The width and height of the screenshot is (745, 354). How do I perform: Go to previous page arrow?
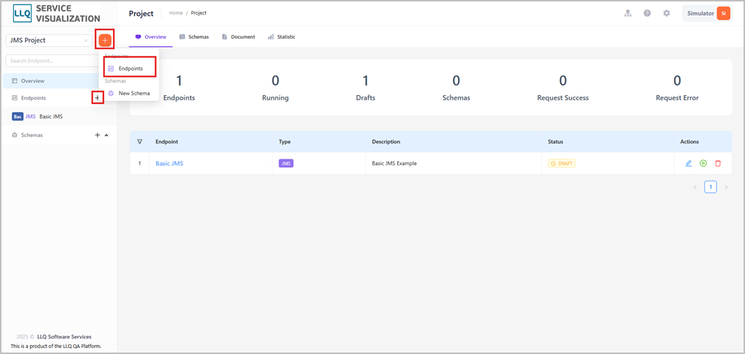[x=695, y=187]
